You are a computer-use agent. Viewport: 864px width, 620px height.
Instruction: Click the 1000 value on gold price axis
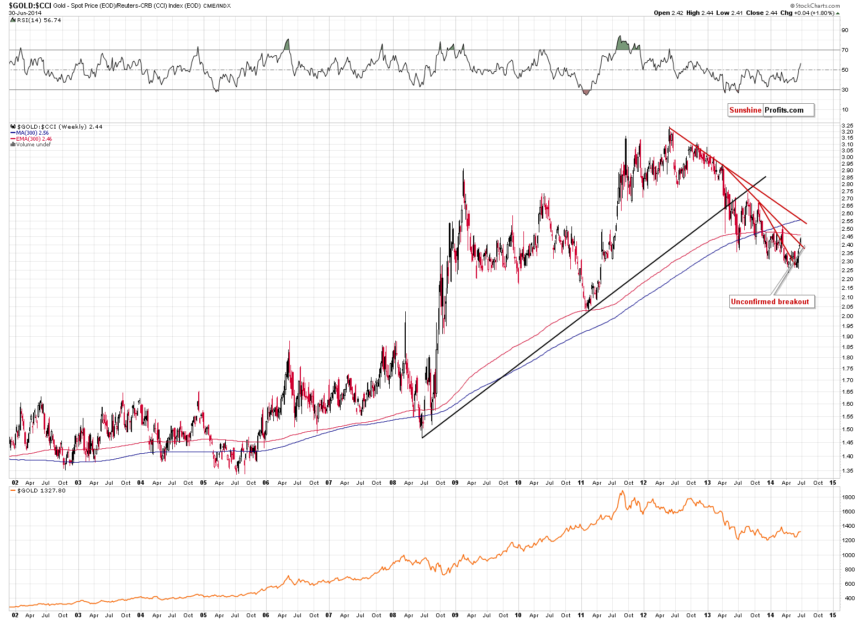point(848,555)
